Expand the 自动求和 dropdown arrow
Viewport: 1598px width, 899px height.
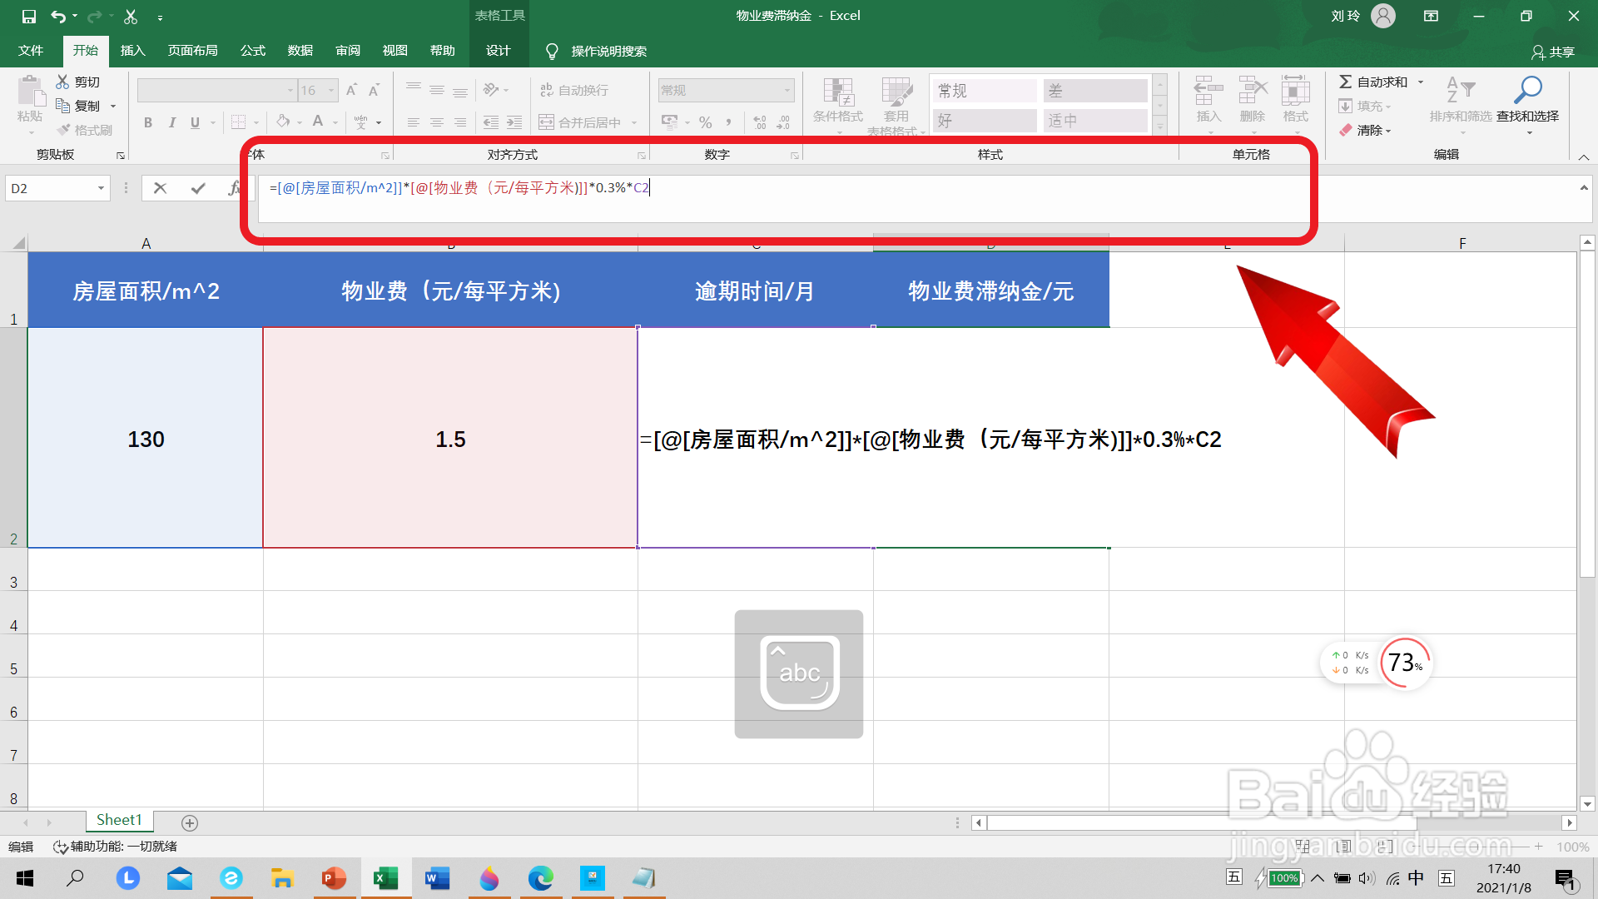[1421, 82]
